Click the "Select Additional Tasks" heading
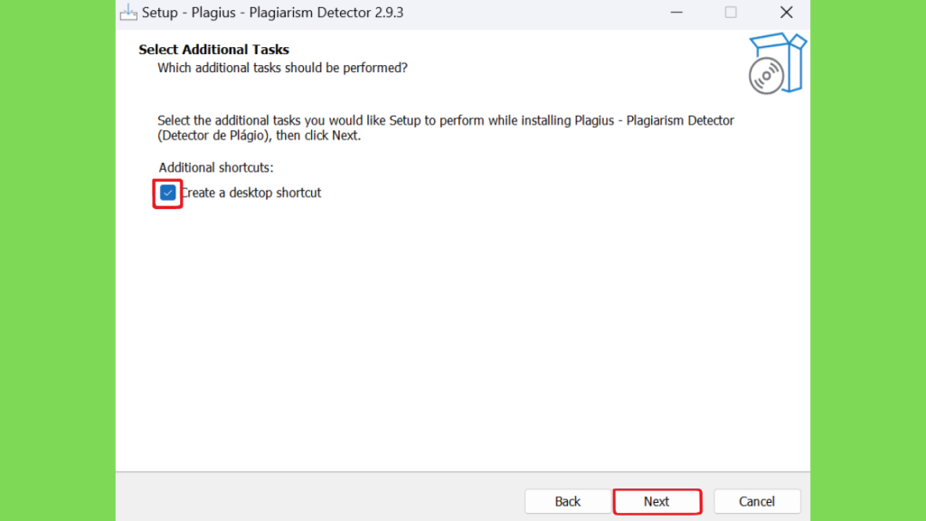Image resolution: width=926 pixels, height=521 pixels. pos(213,50)
